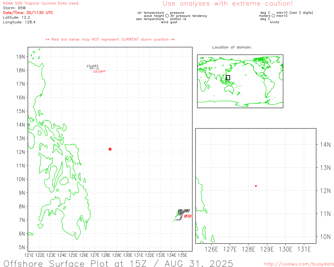Click the 'Latitude: 12.2' text
The width and height of the screenshot is (334, 267).
16,17
